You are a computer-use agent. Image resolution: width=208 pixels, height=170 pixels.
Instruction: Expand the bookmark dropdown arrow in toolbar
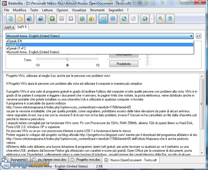[x=152, y=19]
